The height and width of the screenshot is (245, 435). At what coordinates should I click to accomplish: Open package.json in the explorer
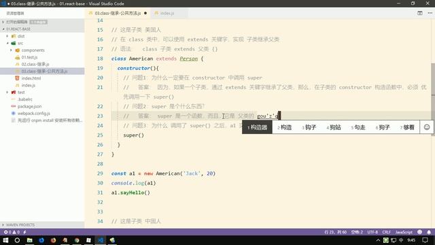tap(29, 106)
